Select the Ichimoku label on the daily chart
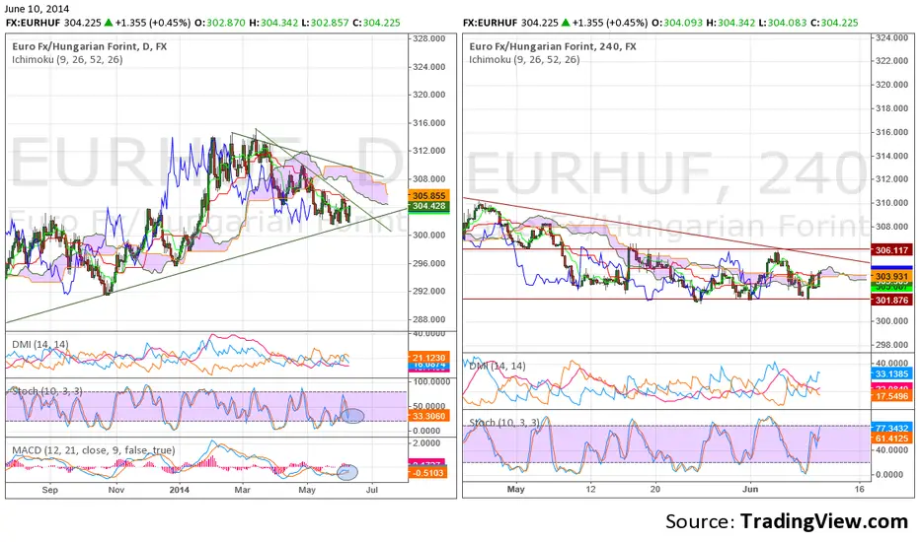The image size is (920, 542). (x=67, y=59)
